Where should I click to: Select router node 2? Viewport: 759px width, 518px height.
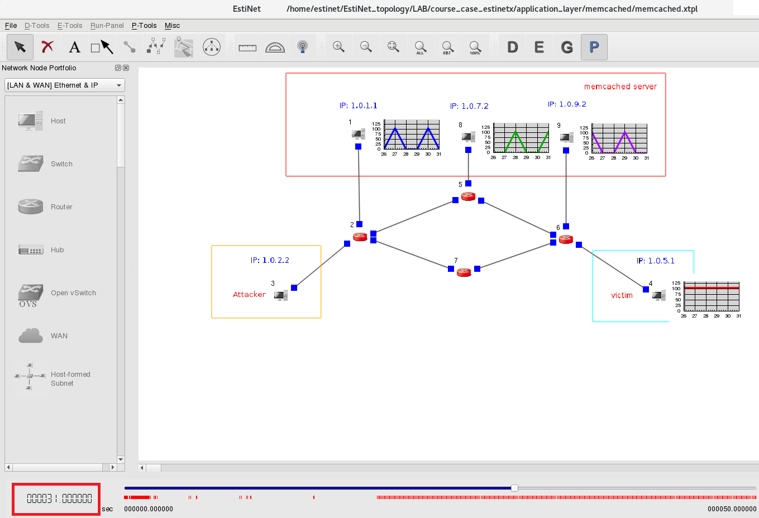coord(360,237)
